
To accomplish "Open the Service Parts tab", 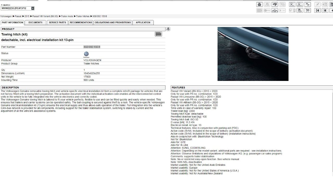I will [57, 23].
